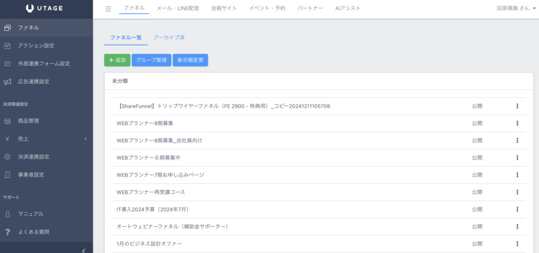Collapse the sidebar with bottom chevron
Screen dimensions: 539x253
pos(83,250)
